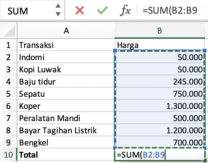Click the 750.000 price cell
The height and width of the screenshot is (163, 208).
click(160, 94)
